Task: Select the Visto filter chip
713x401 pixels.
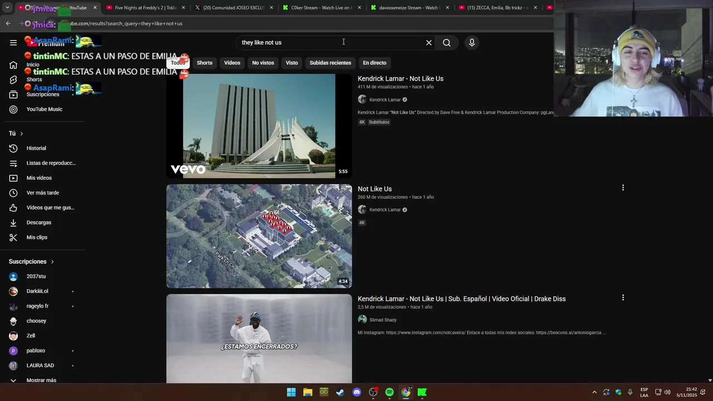Action: point(292,63)
